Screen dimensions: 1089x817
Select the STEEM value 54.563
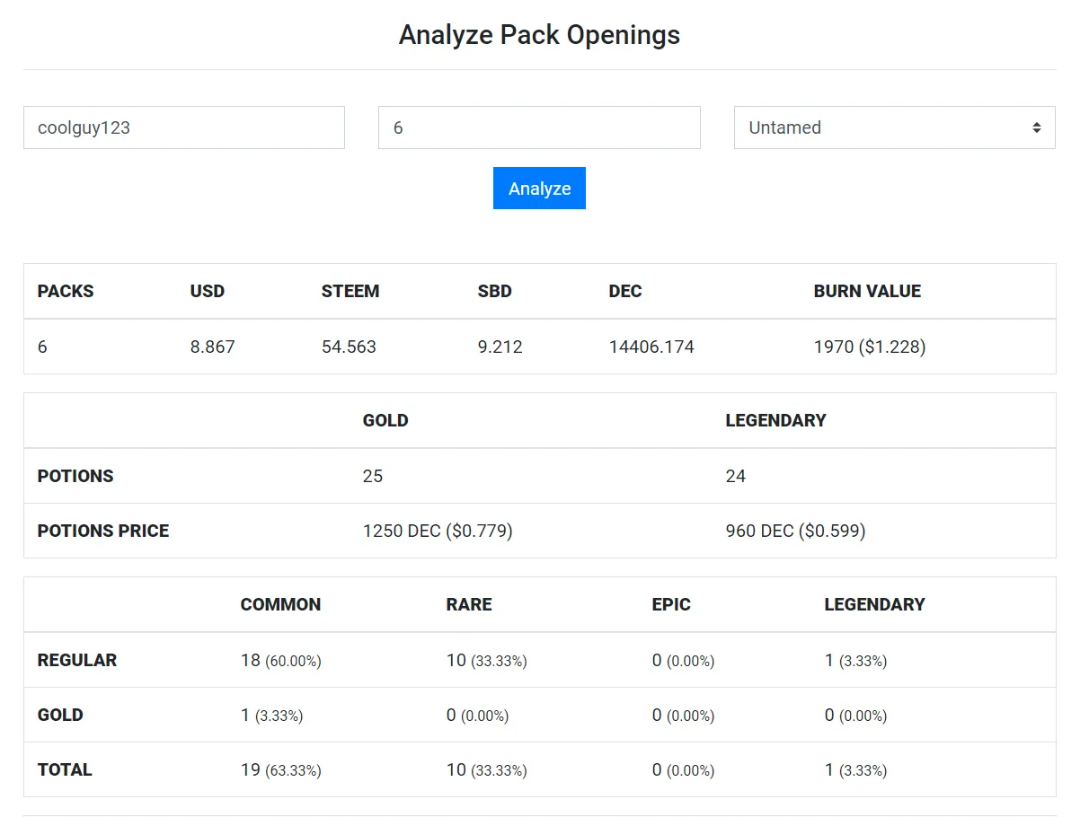pyautogui.click(x=349, y=347)
